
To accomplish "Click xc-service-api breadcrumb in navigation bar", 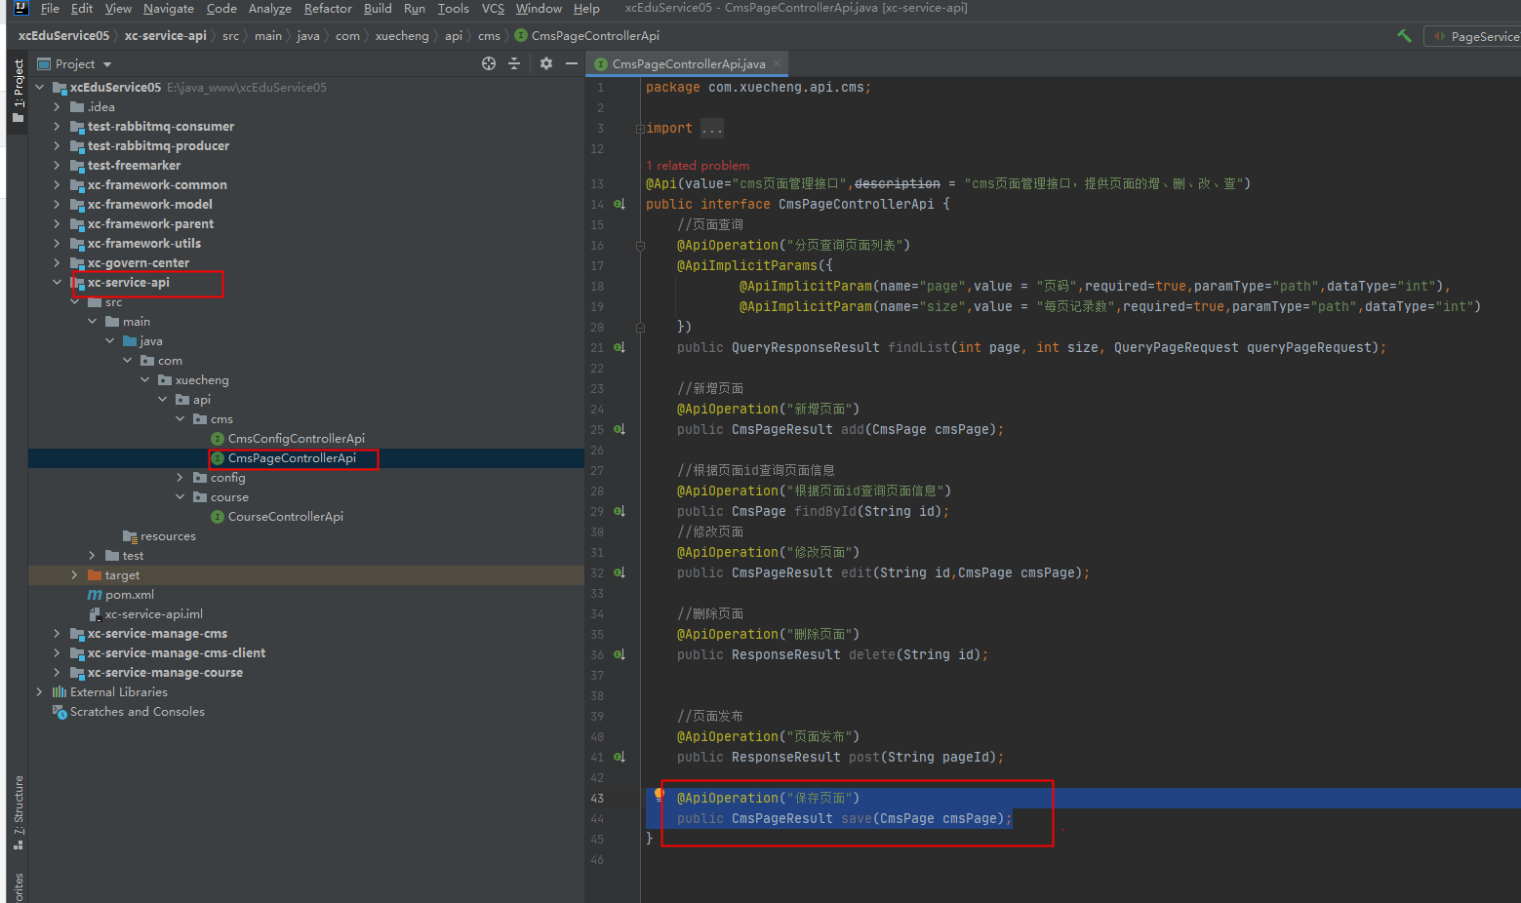I will 165,36.
